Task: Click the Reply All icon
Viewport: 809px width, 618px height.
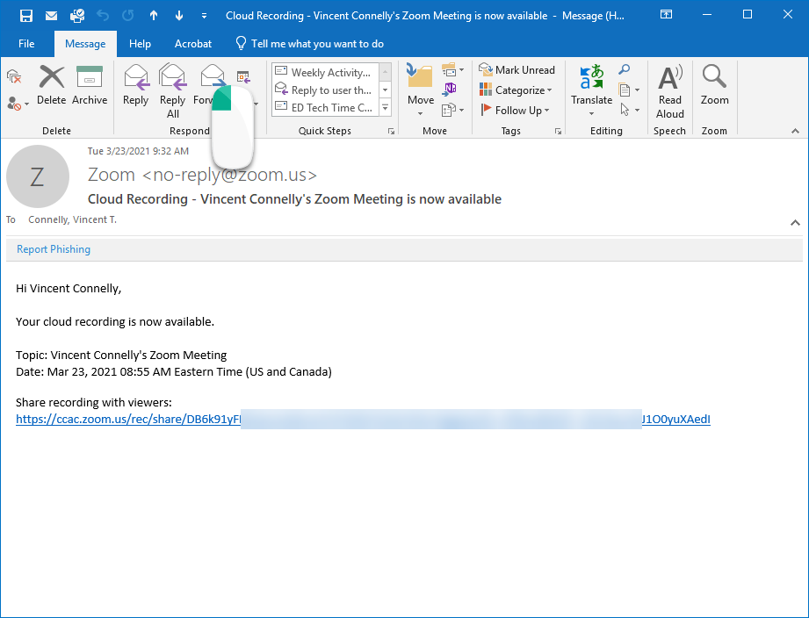Action: (x=172, y=83)
